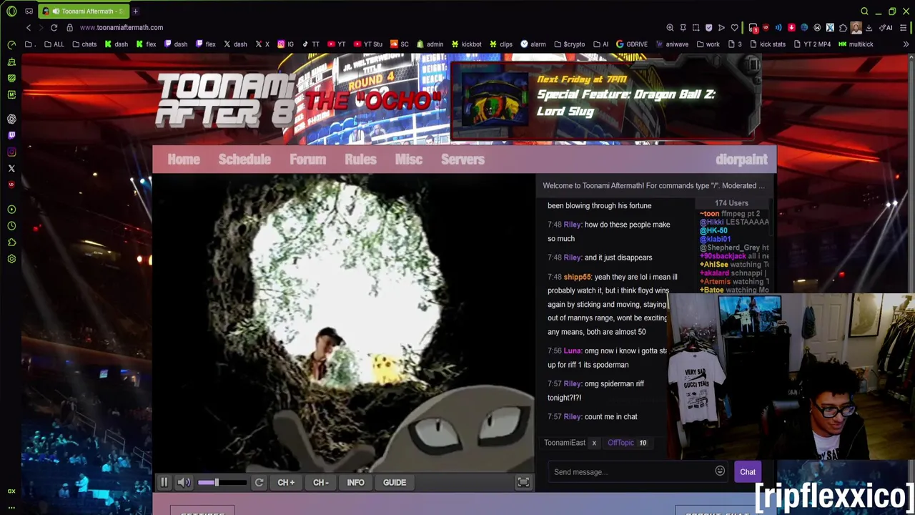Close the ToonamiEast chat tab with x
The width and height of the screenshot is (915, 515).
(x=593, y=443)
